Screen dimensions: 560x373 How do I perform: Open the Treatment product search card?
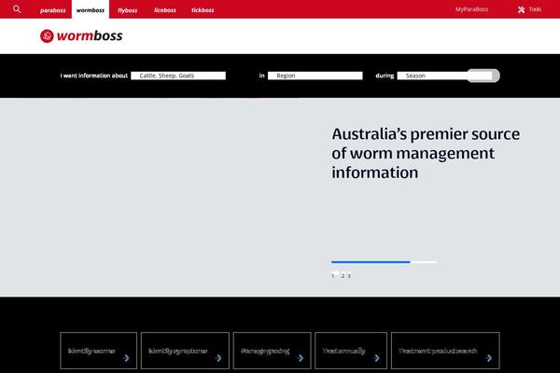(445, 351)
